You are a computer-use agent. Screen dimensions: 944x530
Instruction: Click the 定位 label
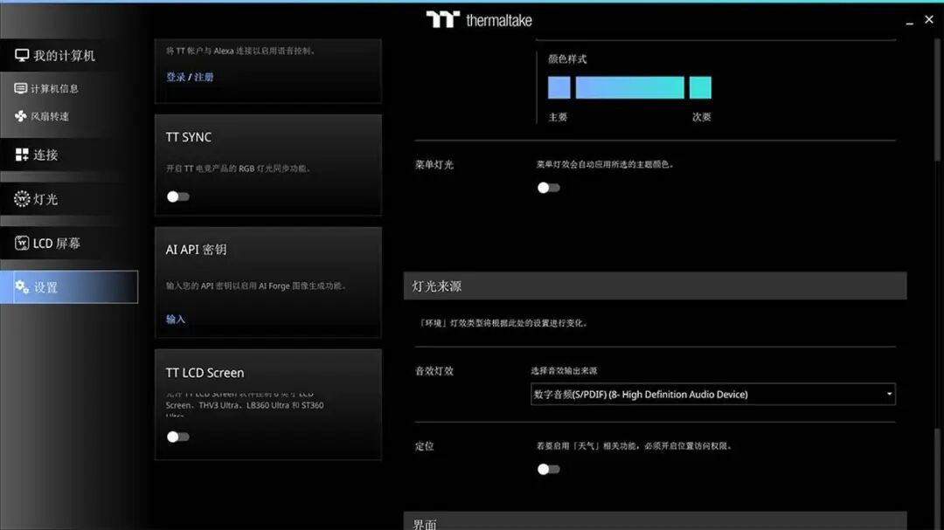(425, 446)
